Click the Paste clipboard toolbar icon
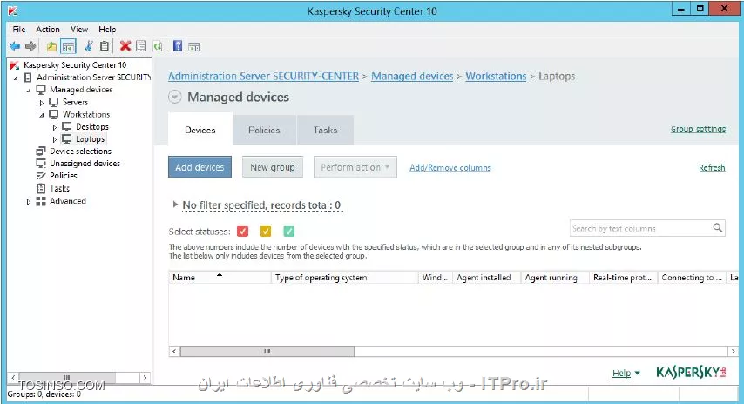 [105, 46]
